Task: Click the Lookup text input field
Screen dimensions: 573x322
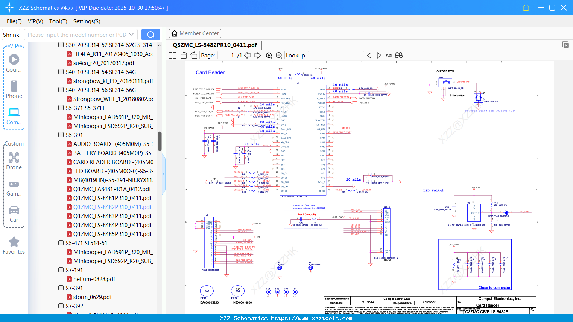Action: (336, 56)
